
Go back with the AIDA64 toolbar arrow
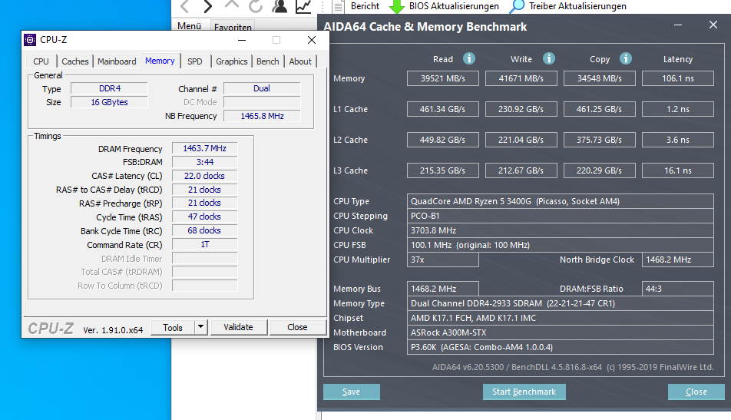click(184, 6)
